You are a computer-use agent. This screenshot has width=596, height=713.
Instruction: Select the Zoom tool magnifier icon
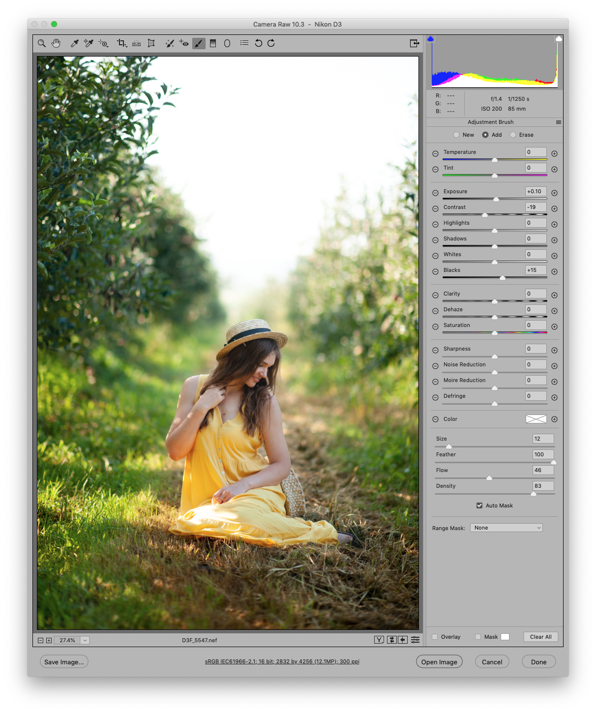[42, 43]
